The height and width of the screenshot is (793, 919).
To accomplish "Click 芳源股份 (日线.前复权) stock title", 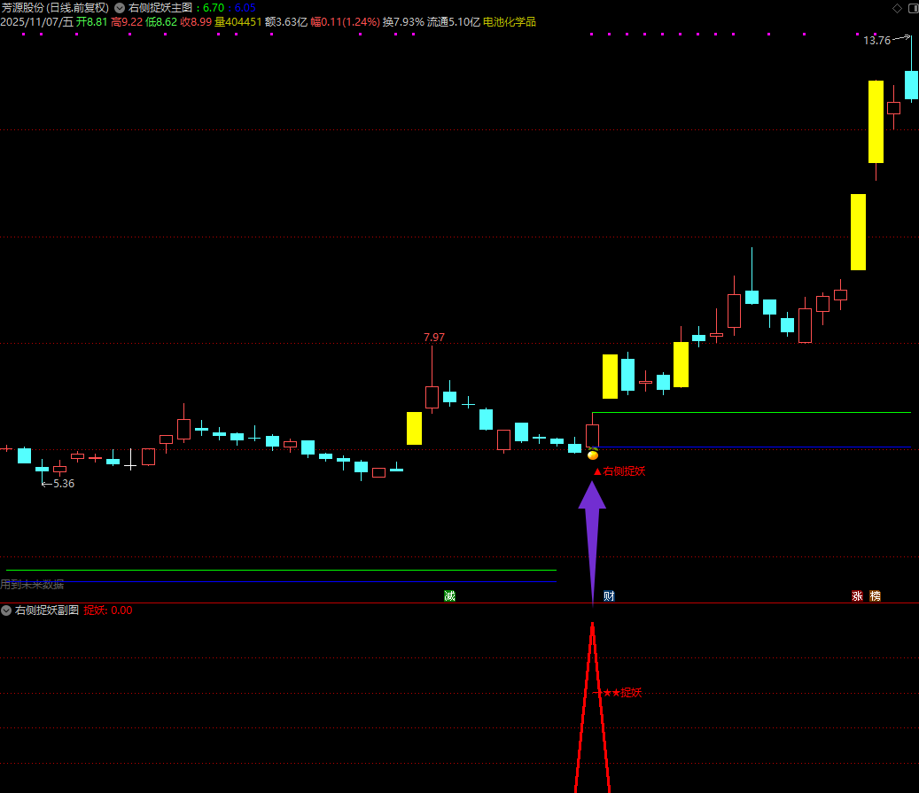I will pos(54,8).
